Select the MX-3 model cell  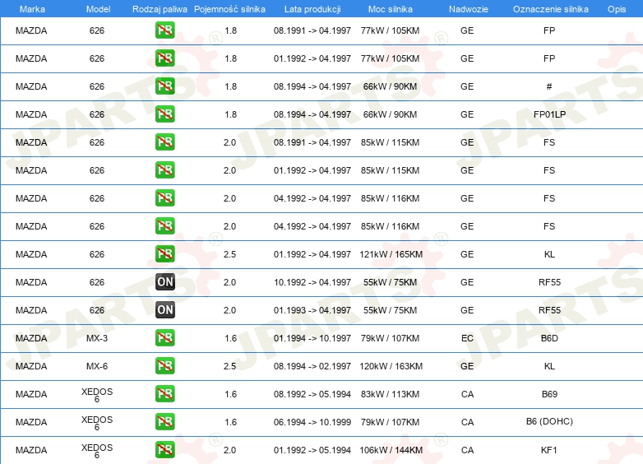click(x=97, y=338)
